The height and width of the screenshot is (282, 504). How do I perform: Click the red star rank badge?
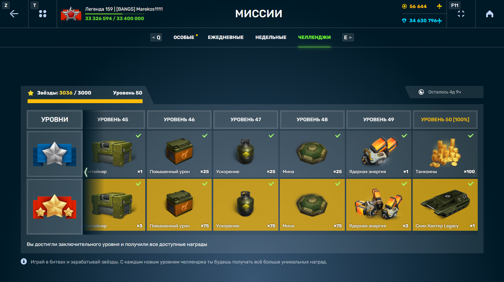click(x=71, y=14)
